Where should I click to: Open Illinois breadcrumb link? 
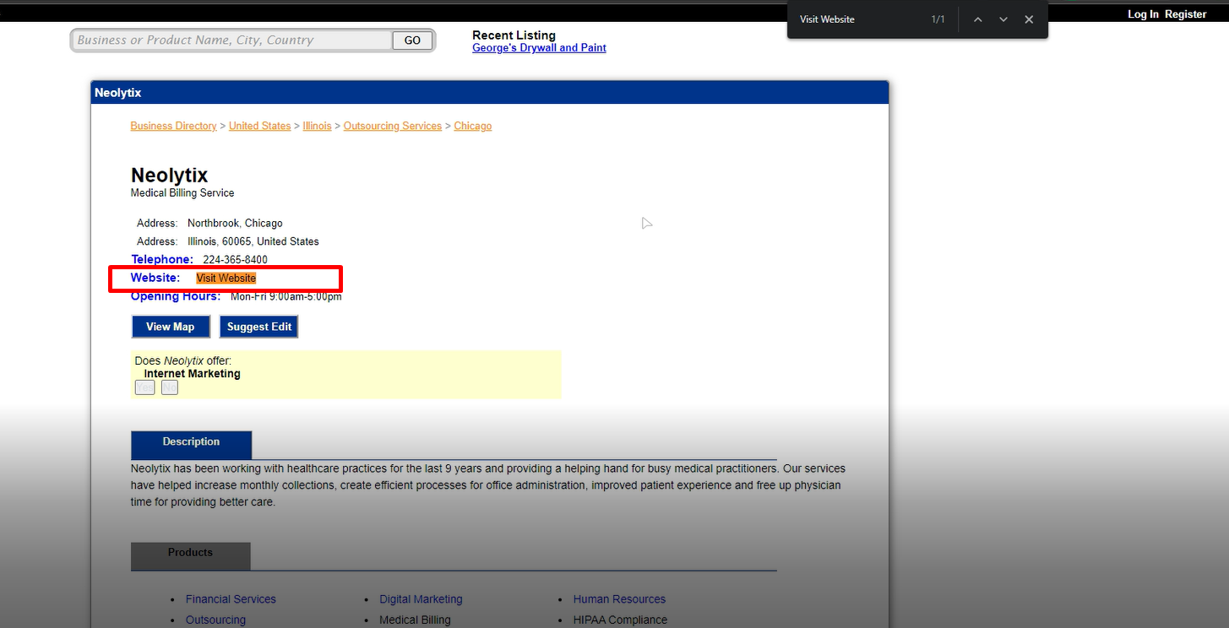[x=317, y=126]
